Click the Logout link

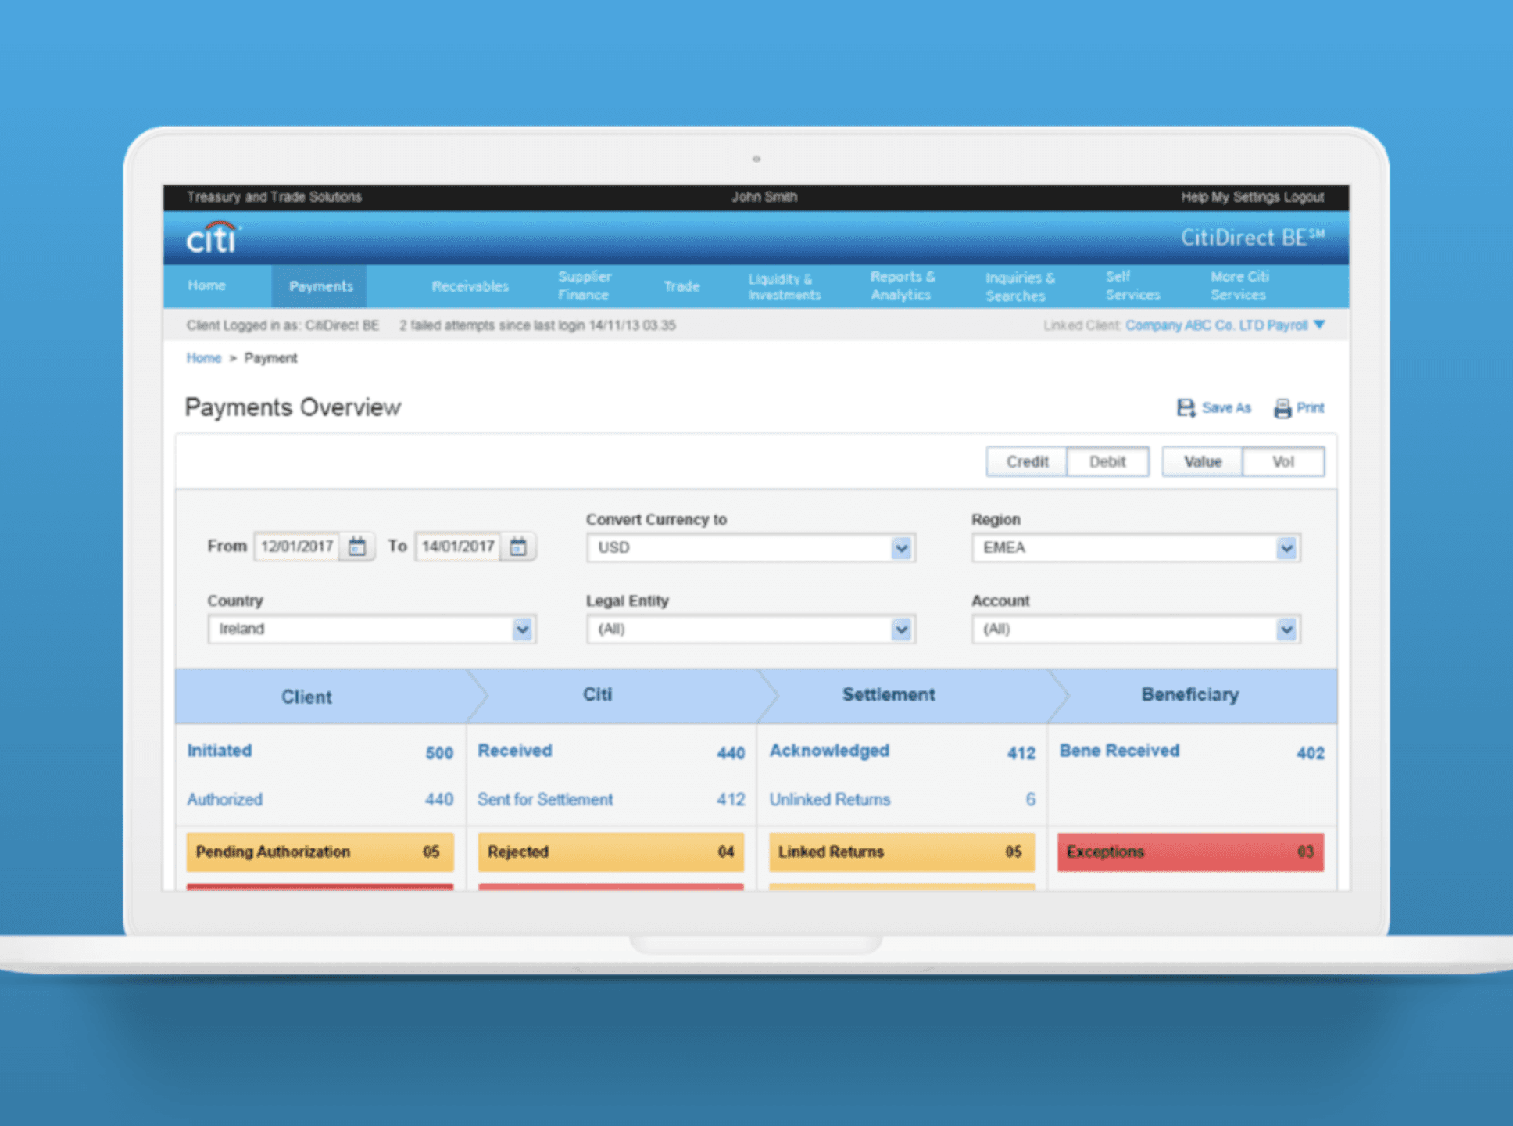[x=1304, y=197]
